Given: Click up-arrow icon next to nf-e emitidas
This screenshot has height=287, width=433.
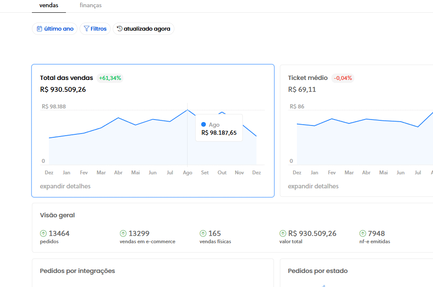Looking at the screenshot, I should 363,233.
